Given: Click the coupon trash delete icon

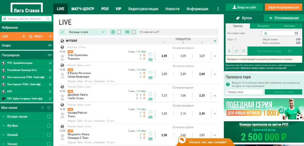Looking at the screenshot, I should [x=229, y=51].
